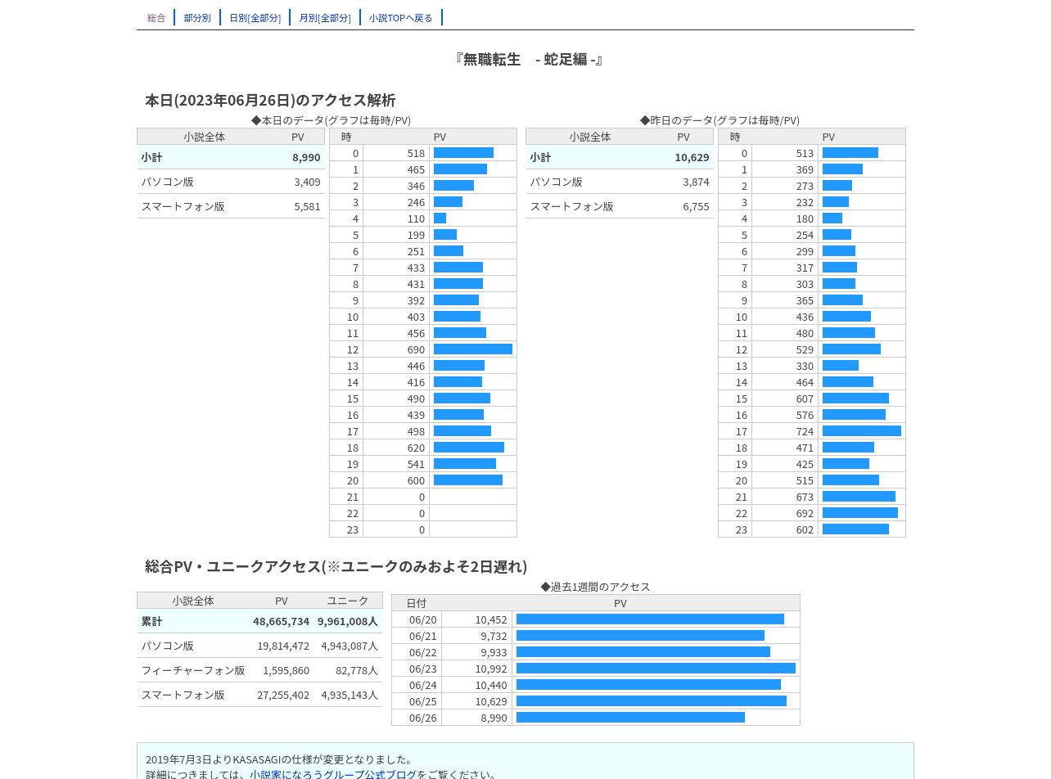
Task: Click today's パソコン版 row with 3,409
Action: pos(231,182)
